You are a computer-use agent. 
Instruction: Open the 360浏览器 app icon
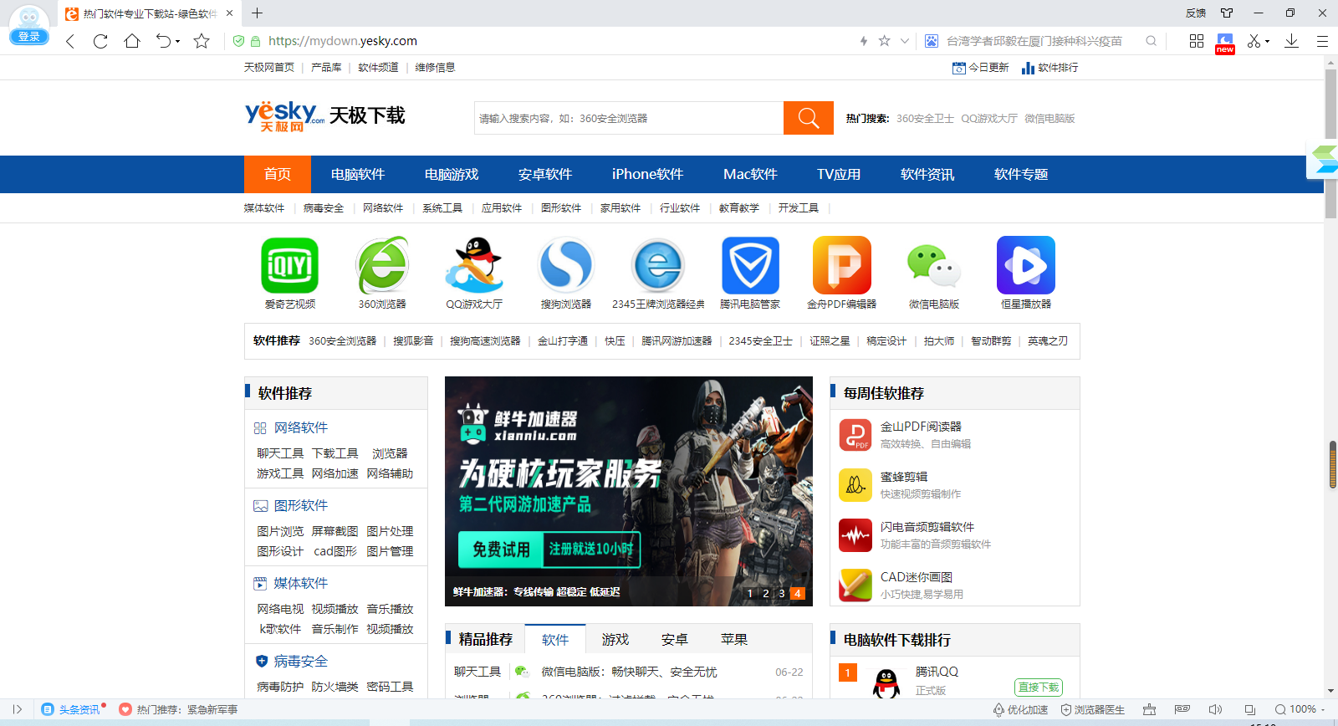(x=382, y=265)
